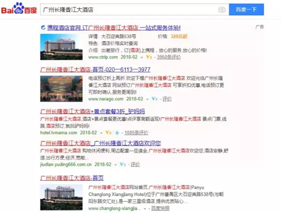
Task: Open 广州长隆香江大酒店+景点套餐3折 驴妈妈 link
Action: 93,111
